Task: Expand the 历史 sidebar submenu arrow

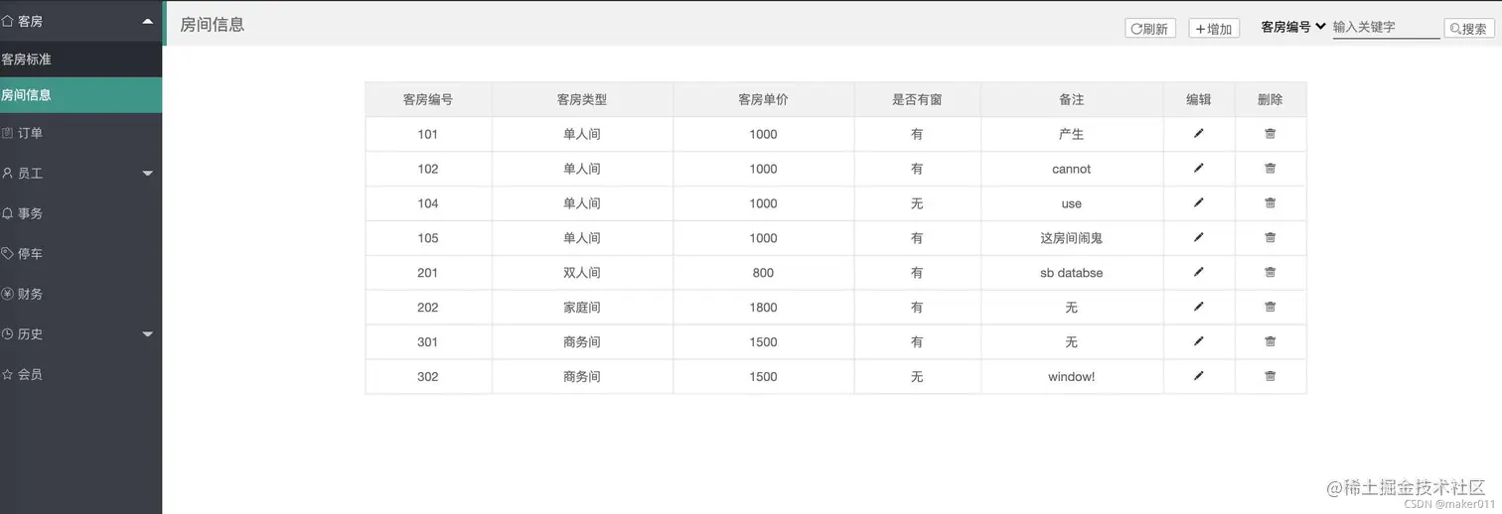Action: pyautogui.click(x=147, y=334)
